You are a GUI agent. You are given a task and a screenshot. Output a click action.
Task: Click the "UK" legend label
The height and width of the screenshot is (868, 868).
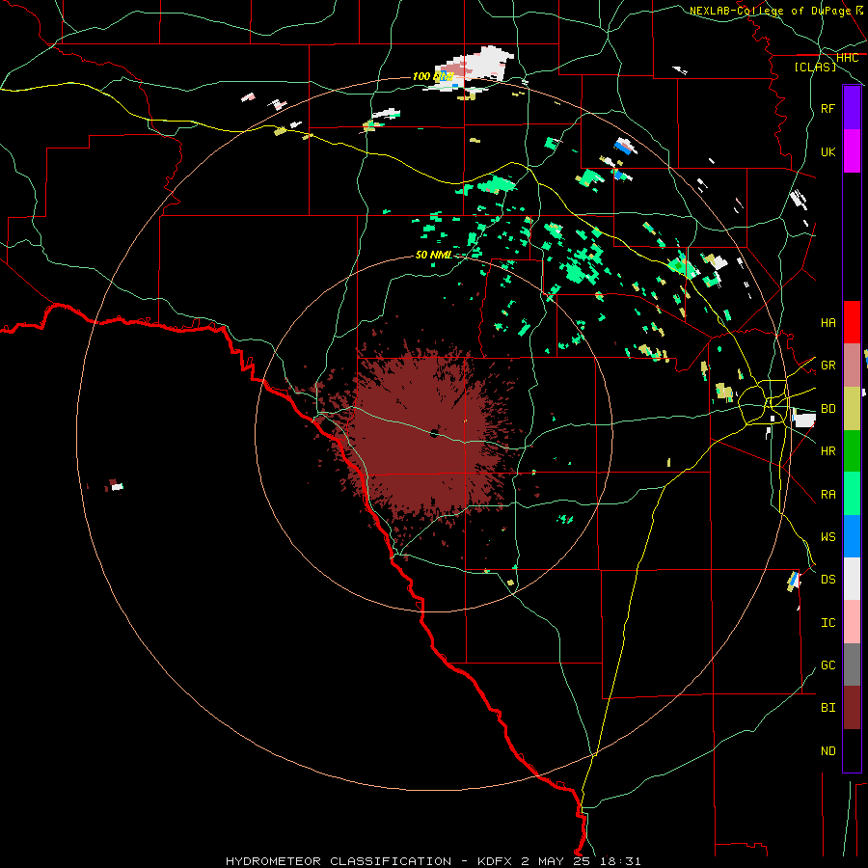[828, 151]
